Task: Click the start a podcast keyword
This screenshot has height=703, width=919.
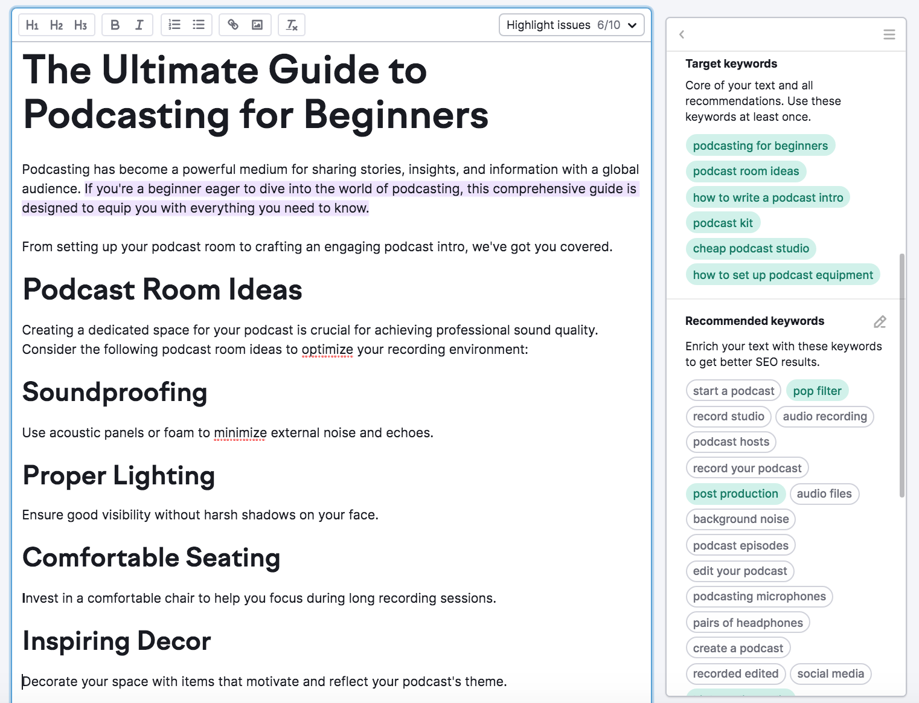Action: click(733, 390)
